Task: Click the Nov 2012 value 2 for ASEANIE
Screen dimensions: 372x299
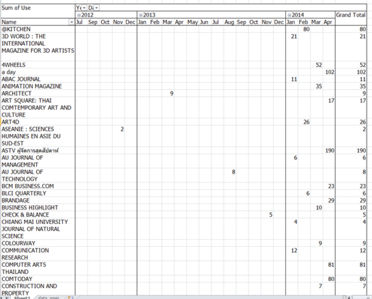Action: pyautogui.click(x=122, y=129)
